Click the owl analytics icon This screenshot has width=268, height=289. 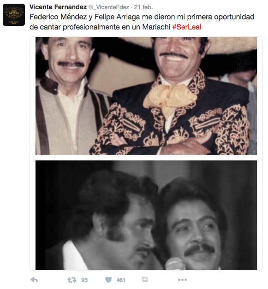145,279
